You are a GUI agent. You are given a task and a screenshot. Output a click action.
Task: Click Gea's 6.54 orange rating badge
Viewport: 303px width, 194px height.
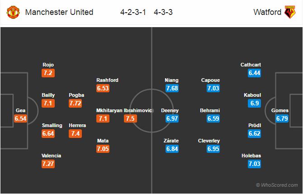[x=20, y=118]
